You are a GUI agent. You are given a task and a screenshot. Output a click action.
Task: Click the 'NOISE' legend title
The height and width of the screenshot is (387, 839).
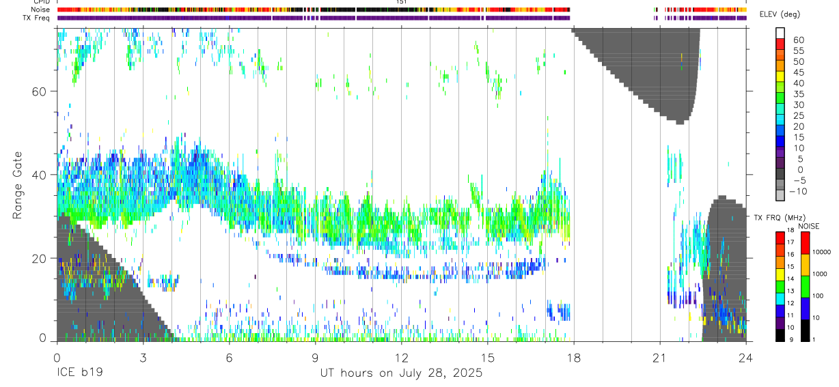tap(810, 225)
